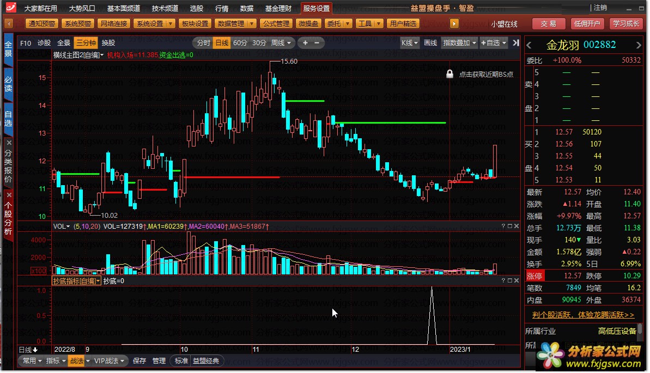The height and width of the screenshot is (373, 650).
Task: Click 公式管理 toolbar button
Action: click(276, 23)
